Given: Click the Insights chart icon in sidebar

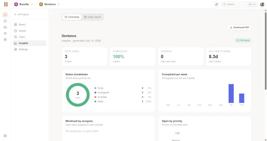Looking at the screenshot, I should point(15,43).
